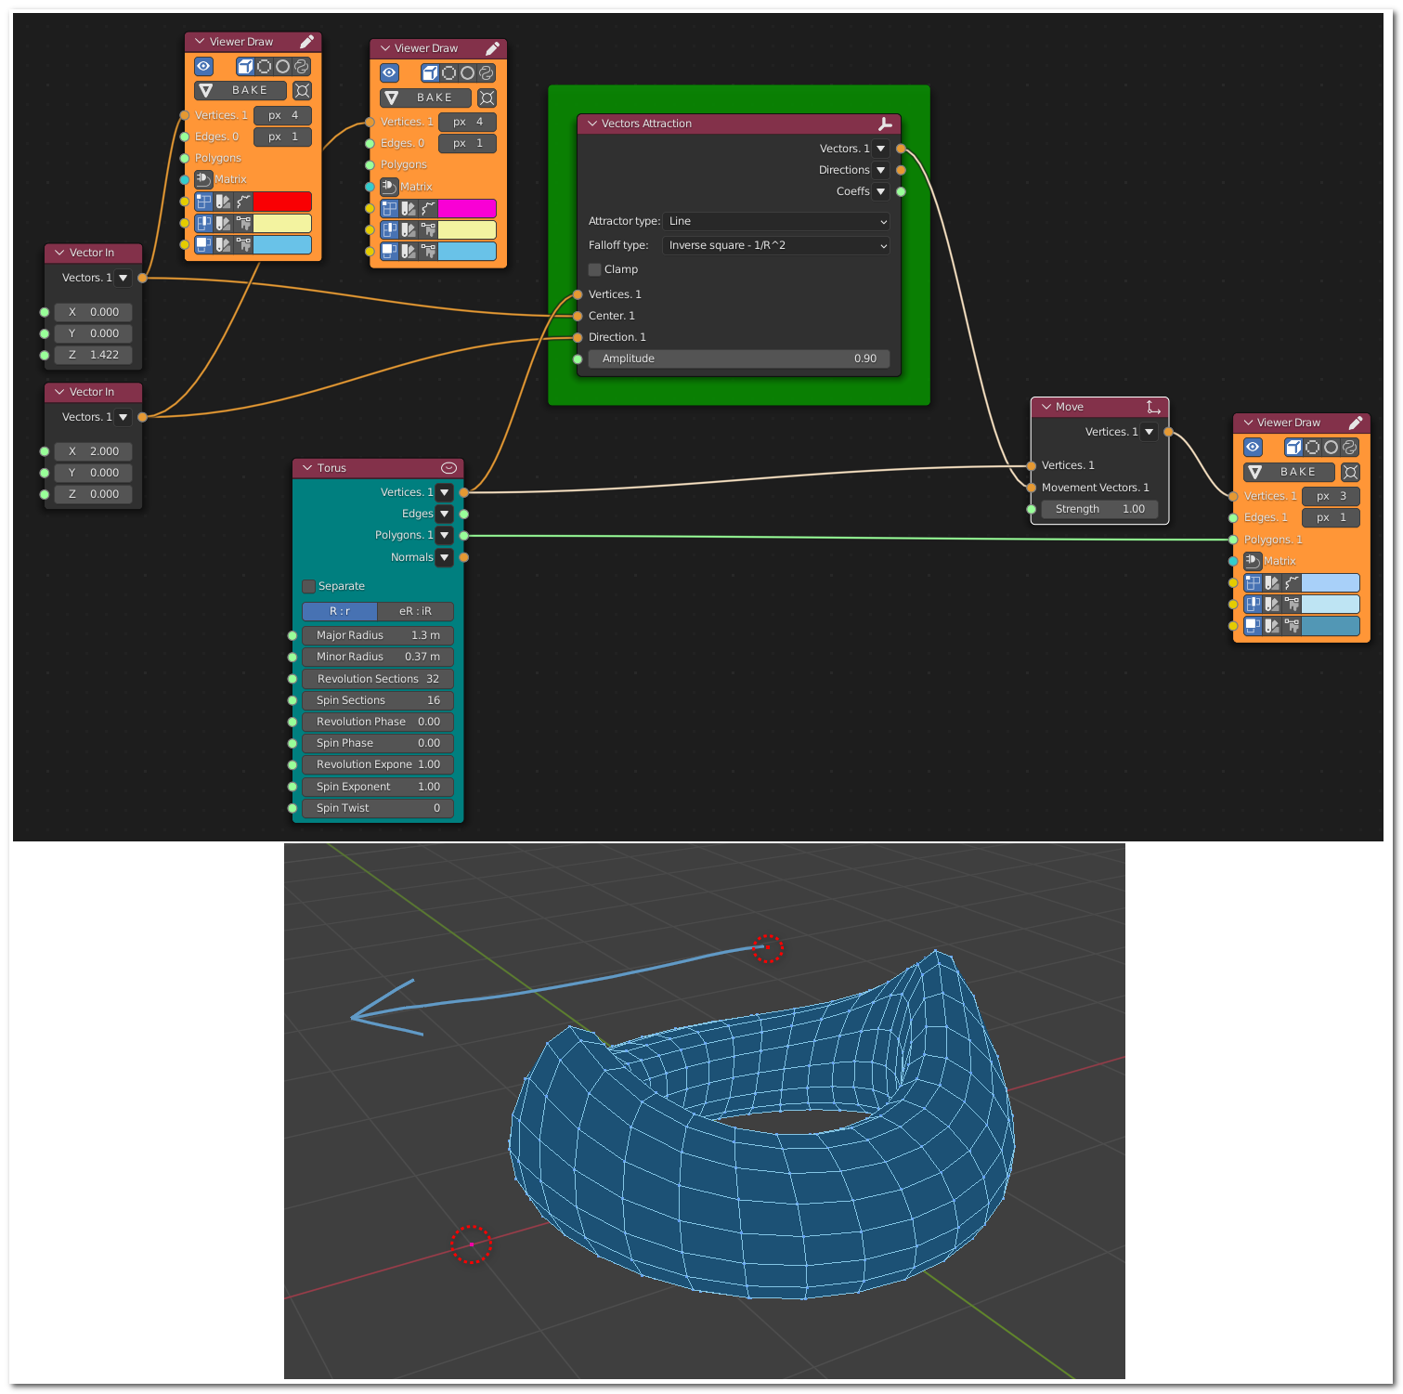
Task: Toggle the eye visibility in the red Viewer Draw node
Action: (203, 66)
